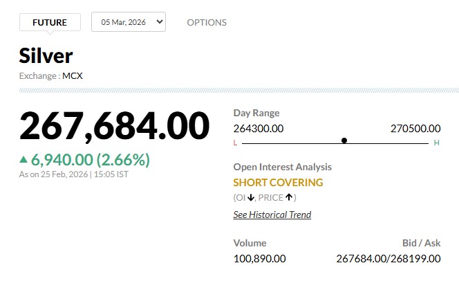Click the 6,940.00 (2.66%) change value

click(91, 160)
